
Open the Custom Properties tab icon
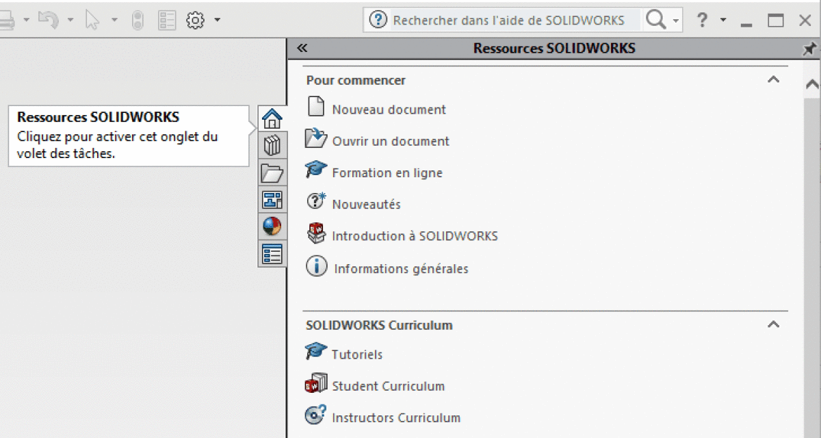[272, 254]
